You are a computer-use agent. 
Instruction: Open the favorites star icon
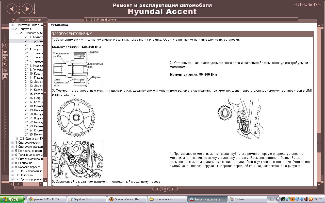(x=5, y=52)
